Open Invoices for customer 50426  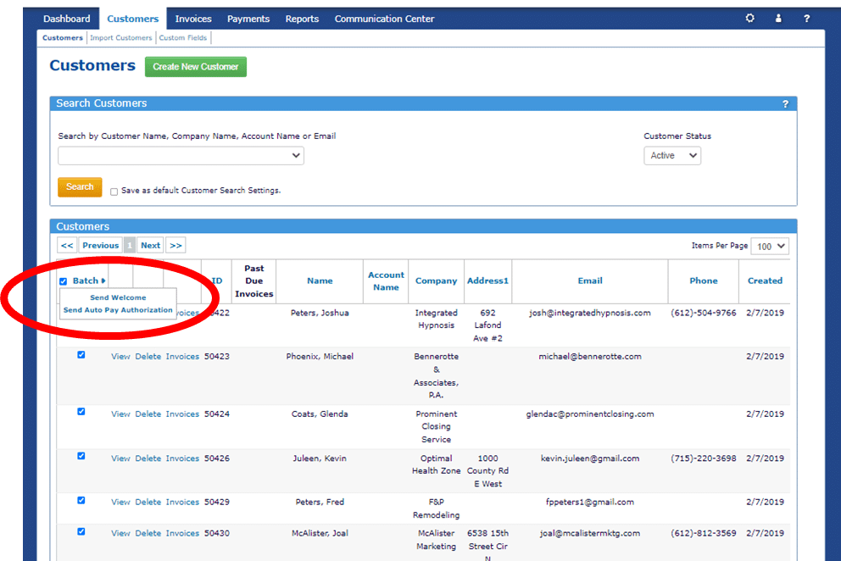182,458
